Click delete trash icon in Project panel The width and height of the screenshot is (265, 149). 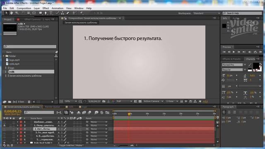tap(29, 102)
